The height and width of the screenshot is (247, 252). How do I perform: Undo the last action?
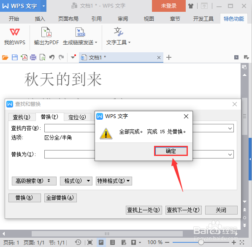[52, 57]
